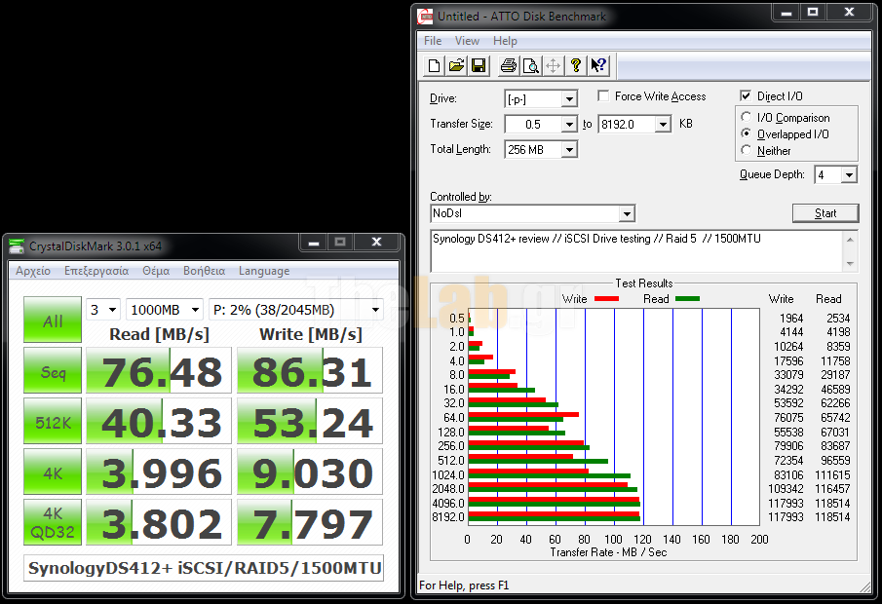The width and height of the screenshot is (882, 604).
Task: Open Print Preview in ATTO toolbar
Action: pos(530,66)
